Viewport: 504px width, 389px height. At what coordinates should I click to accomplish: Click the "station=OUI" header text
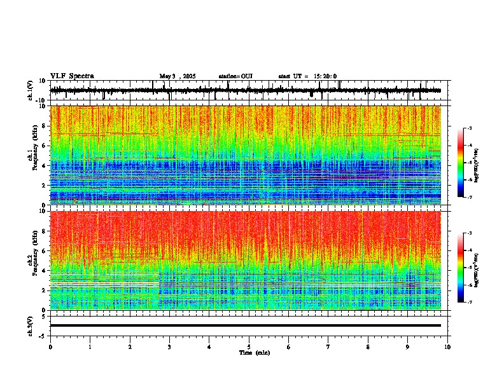pyautogui.click(x=235, y=76)
